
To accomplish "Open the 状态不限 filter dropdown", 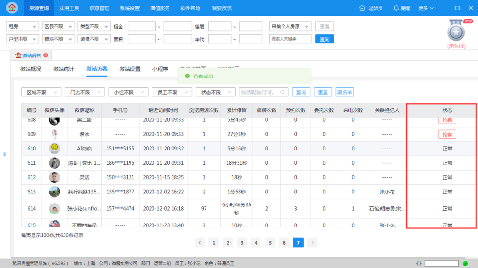I will (x=216, y=92).
